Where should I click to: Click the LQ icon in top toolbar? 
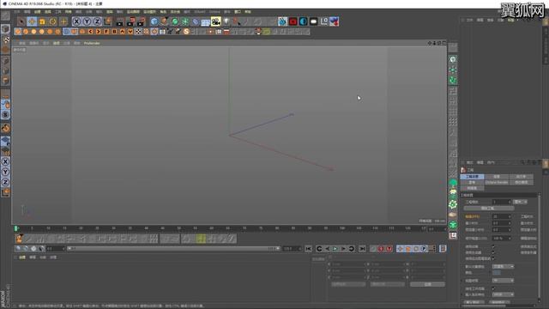324,21
